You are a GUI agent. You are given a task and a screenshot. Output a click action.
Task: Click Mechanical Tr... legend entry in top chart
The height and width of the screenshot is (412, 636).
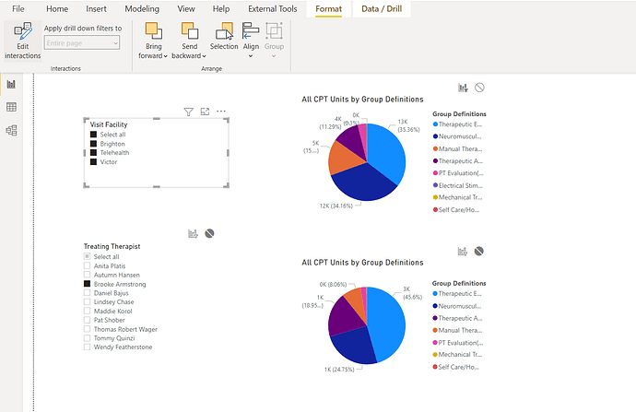[457, 197]
